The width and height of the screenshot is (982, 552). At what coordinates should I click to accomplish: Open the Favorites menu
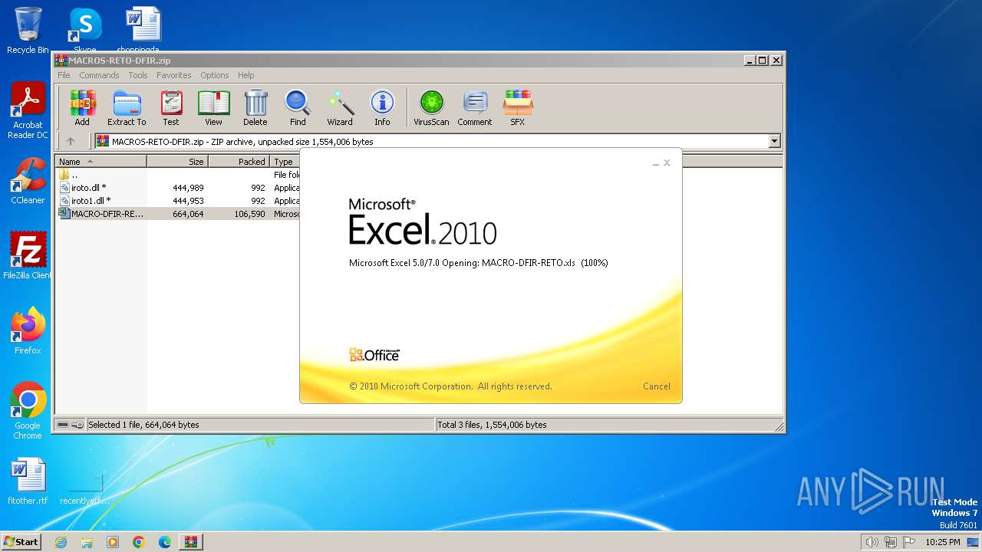tap(174, 75)
